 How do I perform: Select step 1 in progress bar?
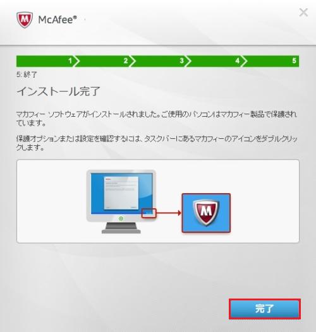(47, 61)
